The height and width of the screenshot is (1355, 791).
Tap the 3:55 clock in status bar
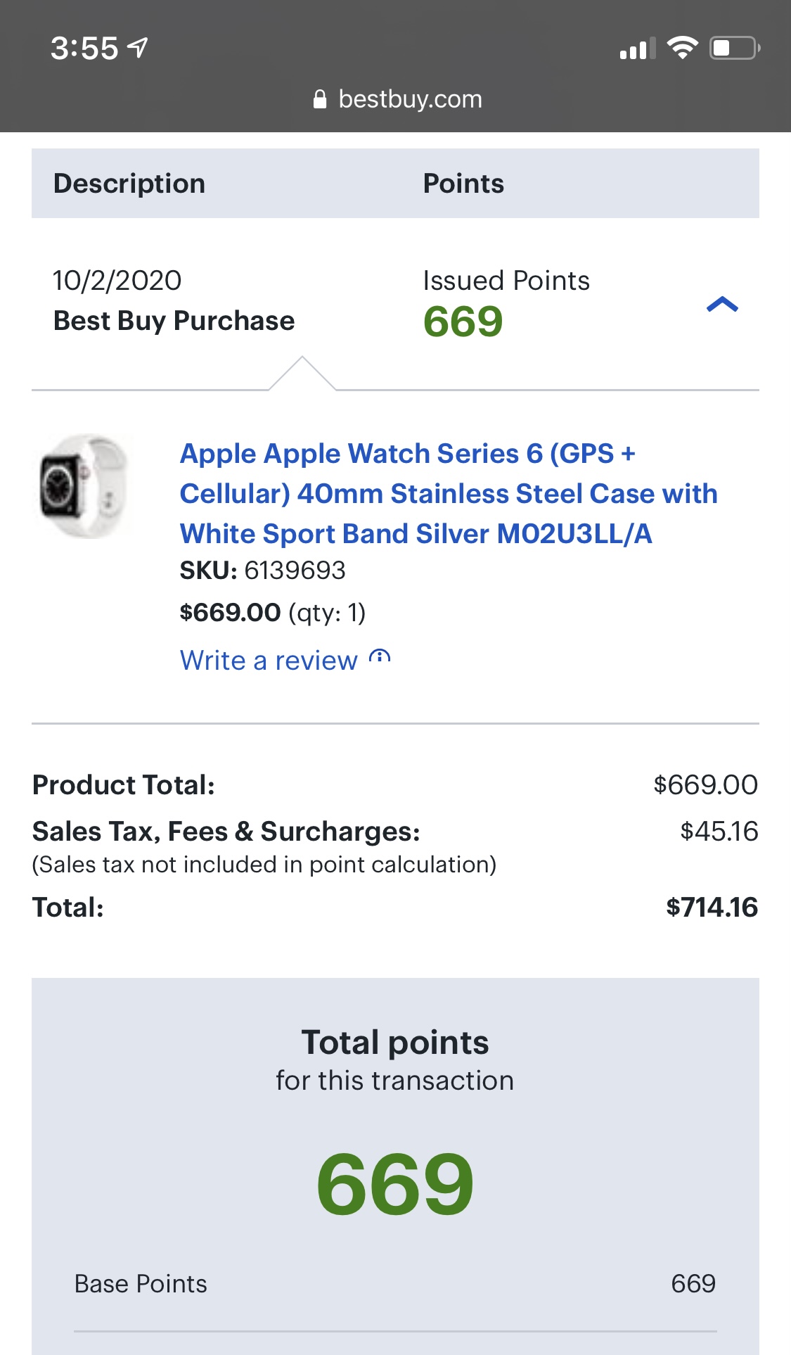tap(84, 49)
